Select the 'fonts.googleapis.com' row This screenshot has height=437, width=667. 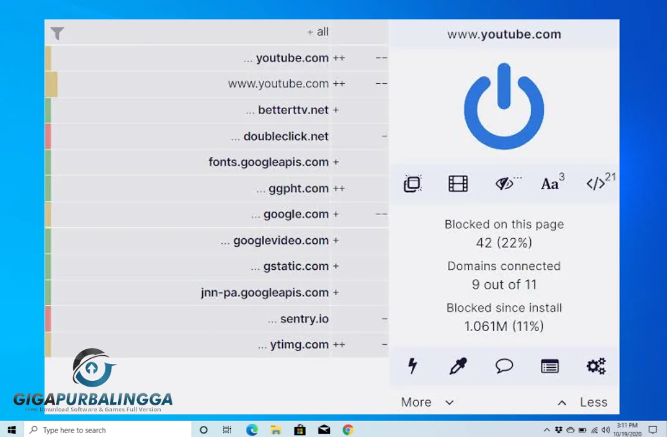tap(217, 162)
